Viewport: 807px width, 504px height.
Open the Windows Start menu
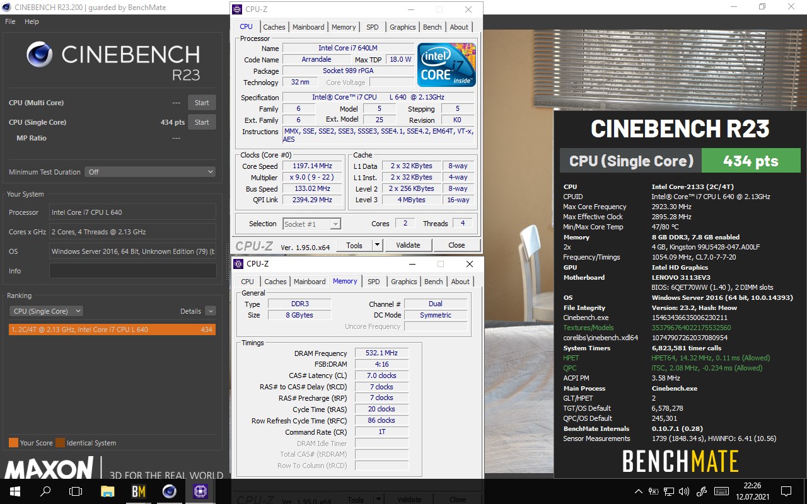(15, 491)
